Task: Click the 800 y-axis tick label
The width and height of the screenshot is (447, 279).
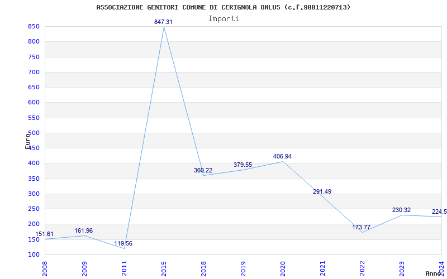Action: (34, 42)
